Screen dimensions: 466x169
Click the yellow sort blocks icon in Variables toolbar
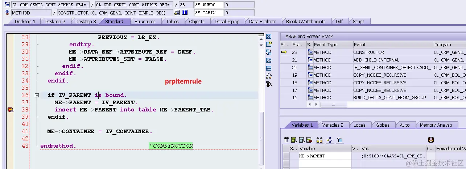(319, 140)
